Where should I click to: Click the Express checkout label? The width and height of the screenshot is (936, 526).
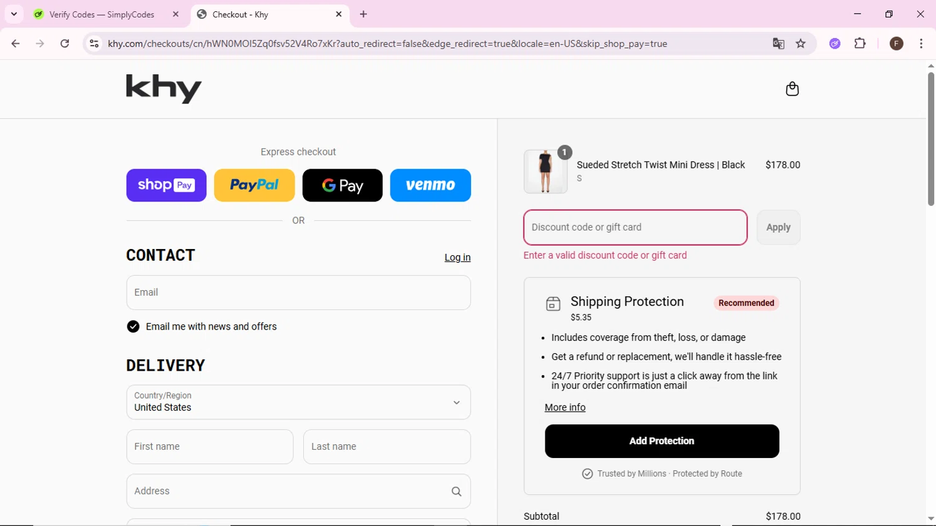[298, 152]
